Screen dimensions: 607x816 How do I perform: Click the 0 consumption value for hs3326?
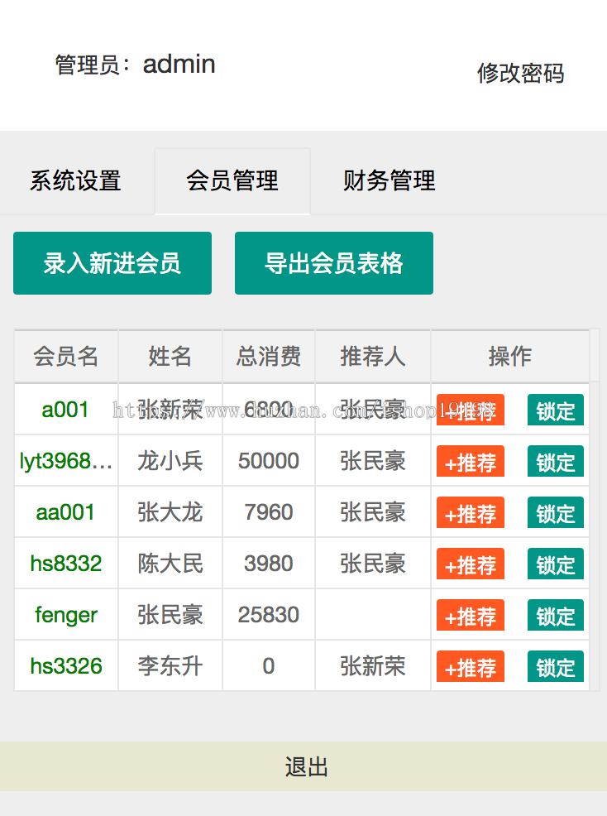269,666
